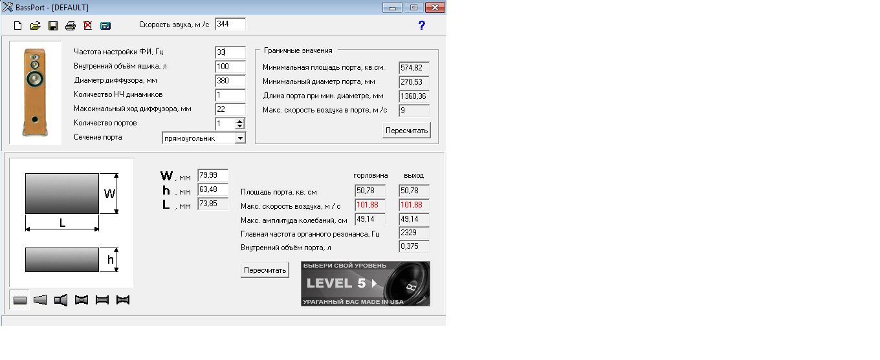Click organ resonance frequency value 2329
Image resolution: width=880 pixels, height=360 pixels.
point(415,233)
